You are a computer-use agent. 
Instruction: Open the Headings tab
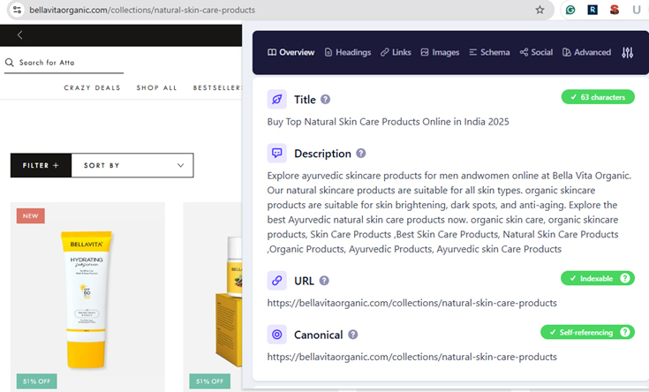[x=348, y=53]
